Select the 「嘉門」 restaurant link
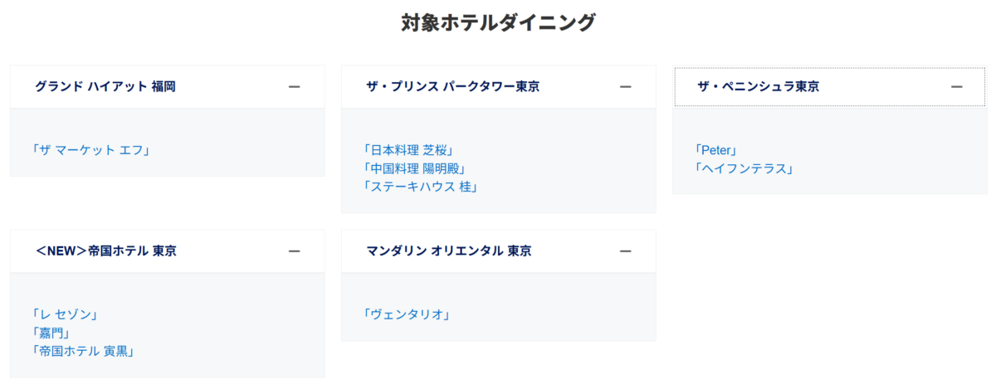This screenshot has height=389, width=996. click(50, 333)
